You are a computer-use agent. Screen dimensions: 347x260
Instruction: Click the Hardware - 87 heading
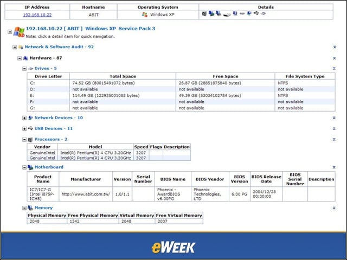click(46, 58)
